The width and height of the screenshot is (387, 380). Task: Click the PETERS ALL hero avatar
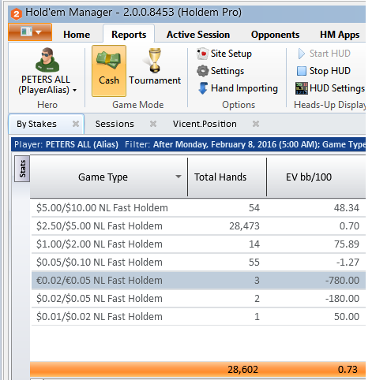47,60
